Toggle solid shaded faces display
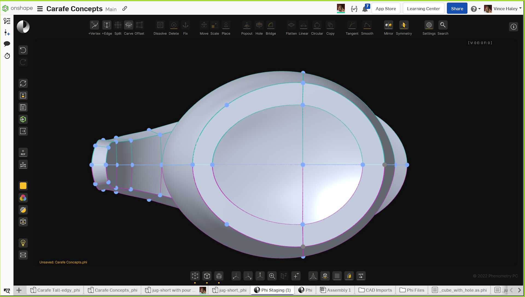The image size is (525, 297). [x=219, y=276]
